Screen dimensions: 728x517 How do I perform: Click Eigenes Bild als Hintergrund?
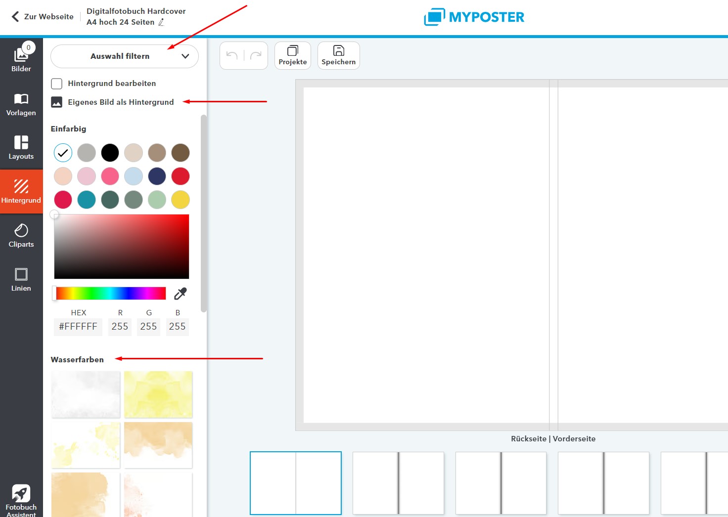(x=120, y=102)
